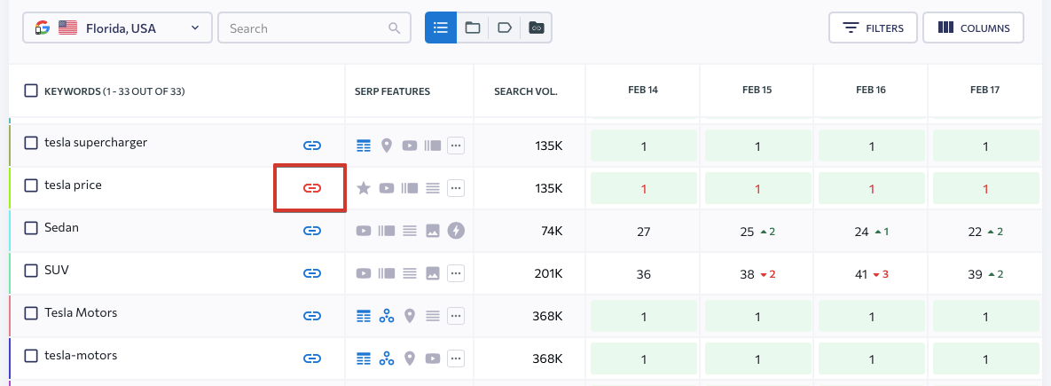Click the carousel icon in tesla price row
Screen dimensions: 1051x386
pos(410,188)
